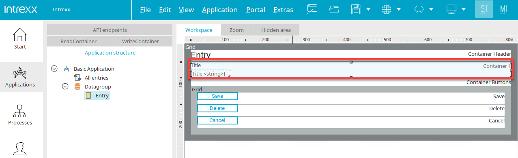Click the Save button in workspace
Image resolution: width=518 pixels, height=158 pixels.
coord(217,96)
